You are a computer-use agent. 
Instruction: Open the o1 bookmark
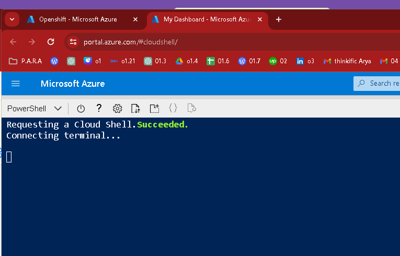(x=93, y=61)
